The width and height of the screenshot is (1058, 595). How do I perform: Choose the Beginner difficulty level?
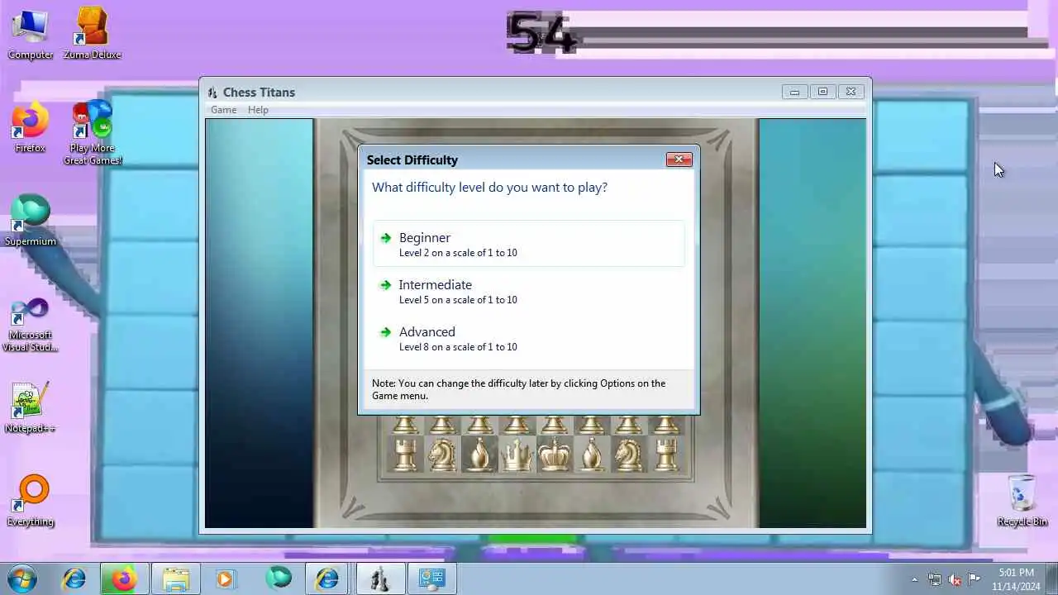(529, 244)
